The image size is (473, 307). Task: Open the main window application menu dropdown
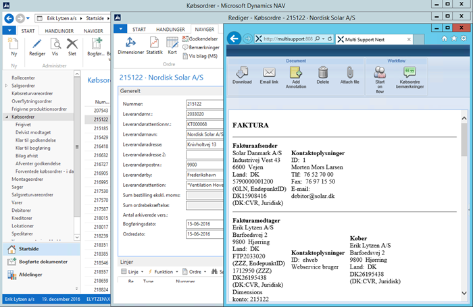click(x=9, y=30)
